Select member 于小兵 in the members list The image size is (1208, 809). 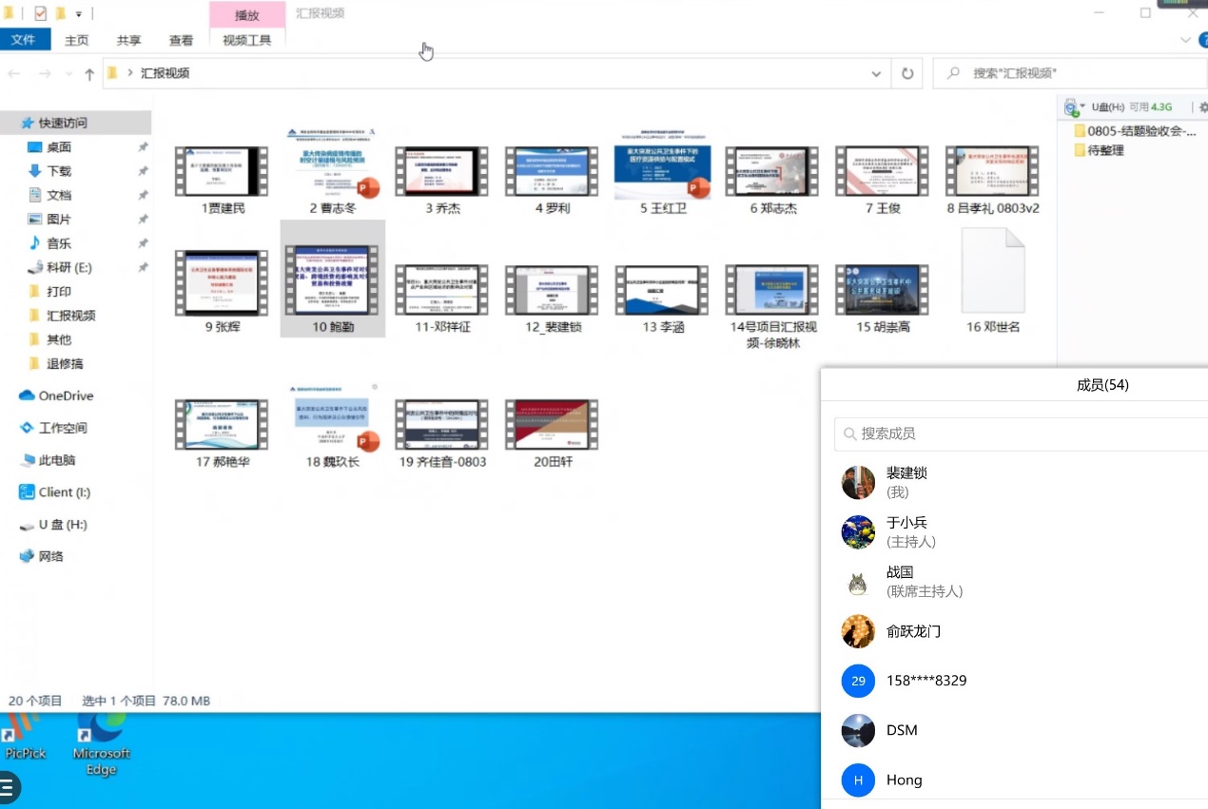(906, 531)
